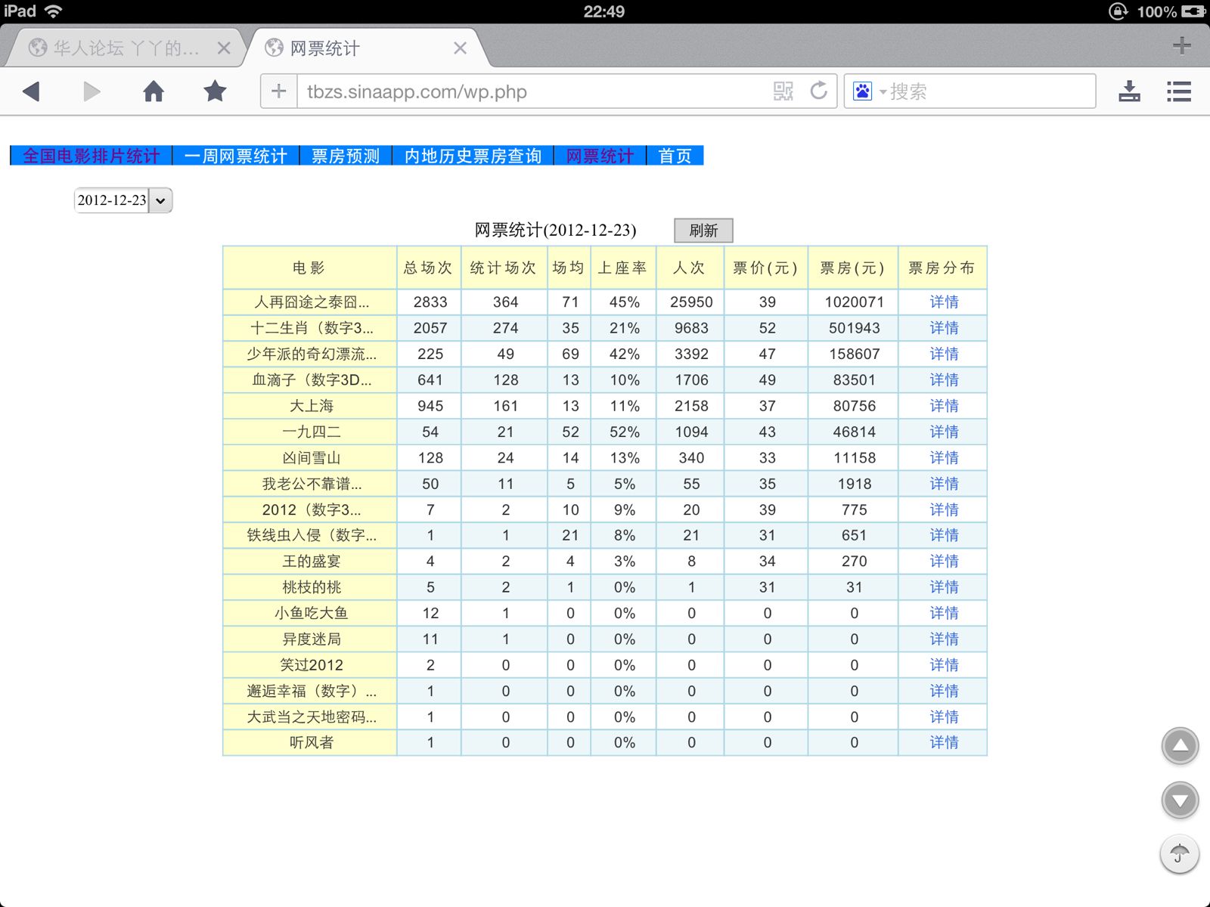Open the browser menu list icon
This screenshot has width=1210, height=907.
tap(1179, 91)
